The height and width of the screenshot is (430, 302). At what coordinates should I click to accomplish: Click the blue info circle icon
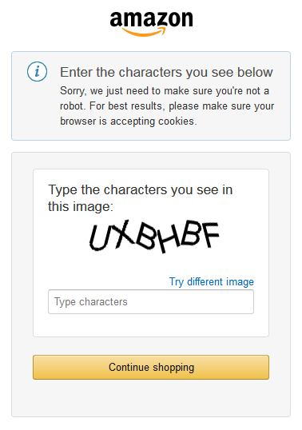[x=37, y=71]
